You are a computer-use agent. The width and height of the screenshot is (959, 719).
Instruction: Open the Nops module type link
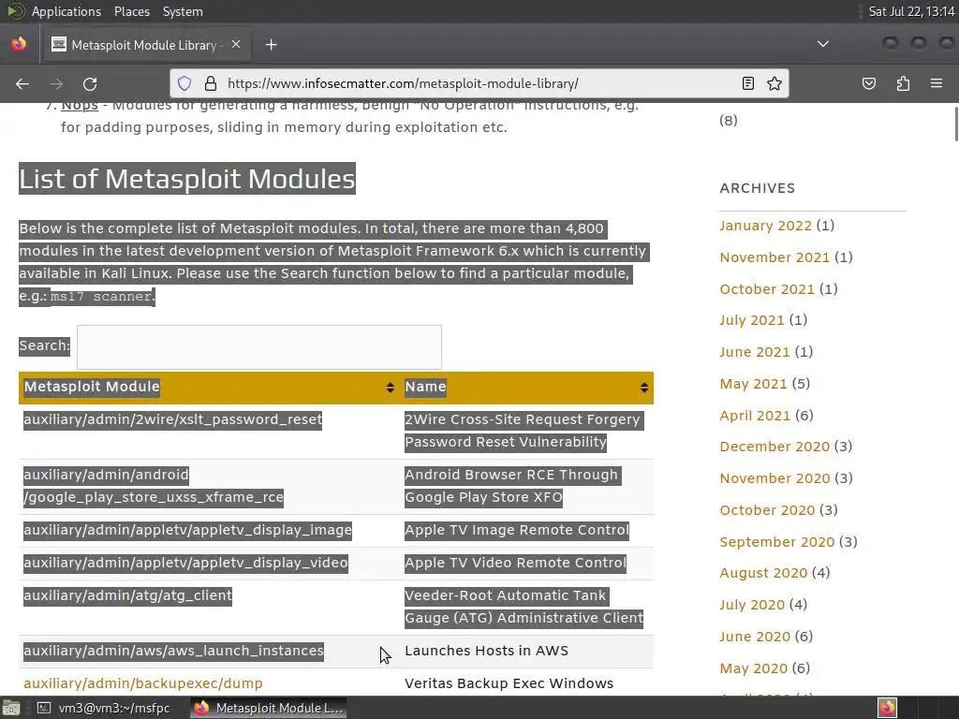pos(80,105)
